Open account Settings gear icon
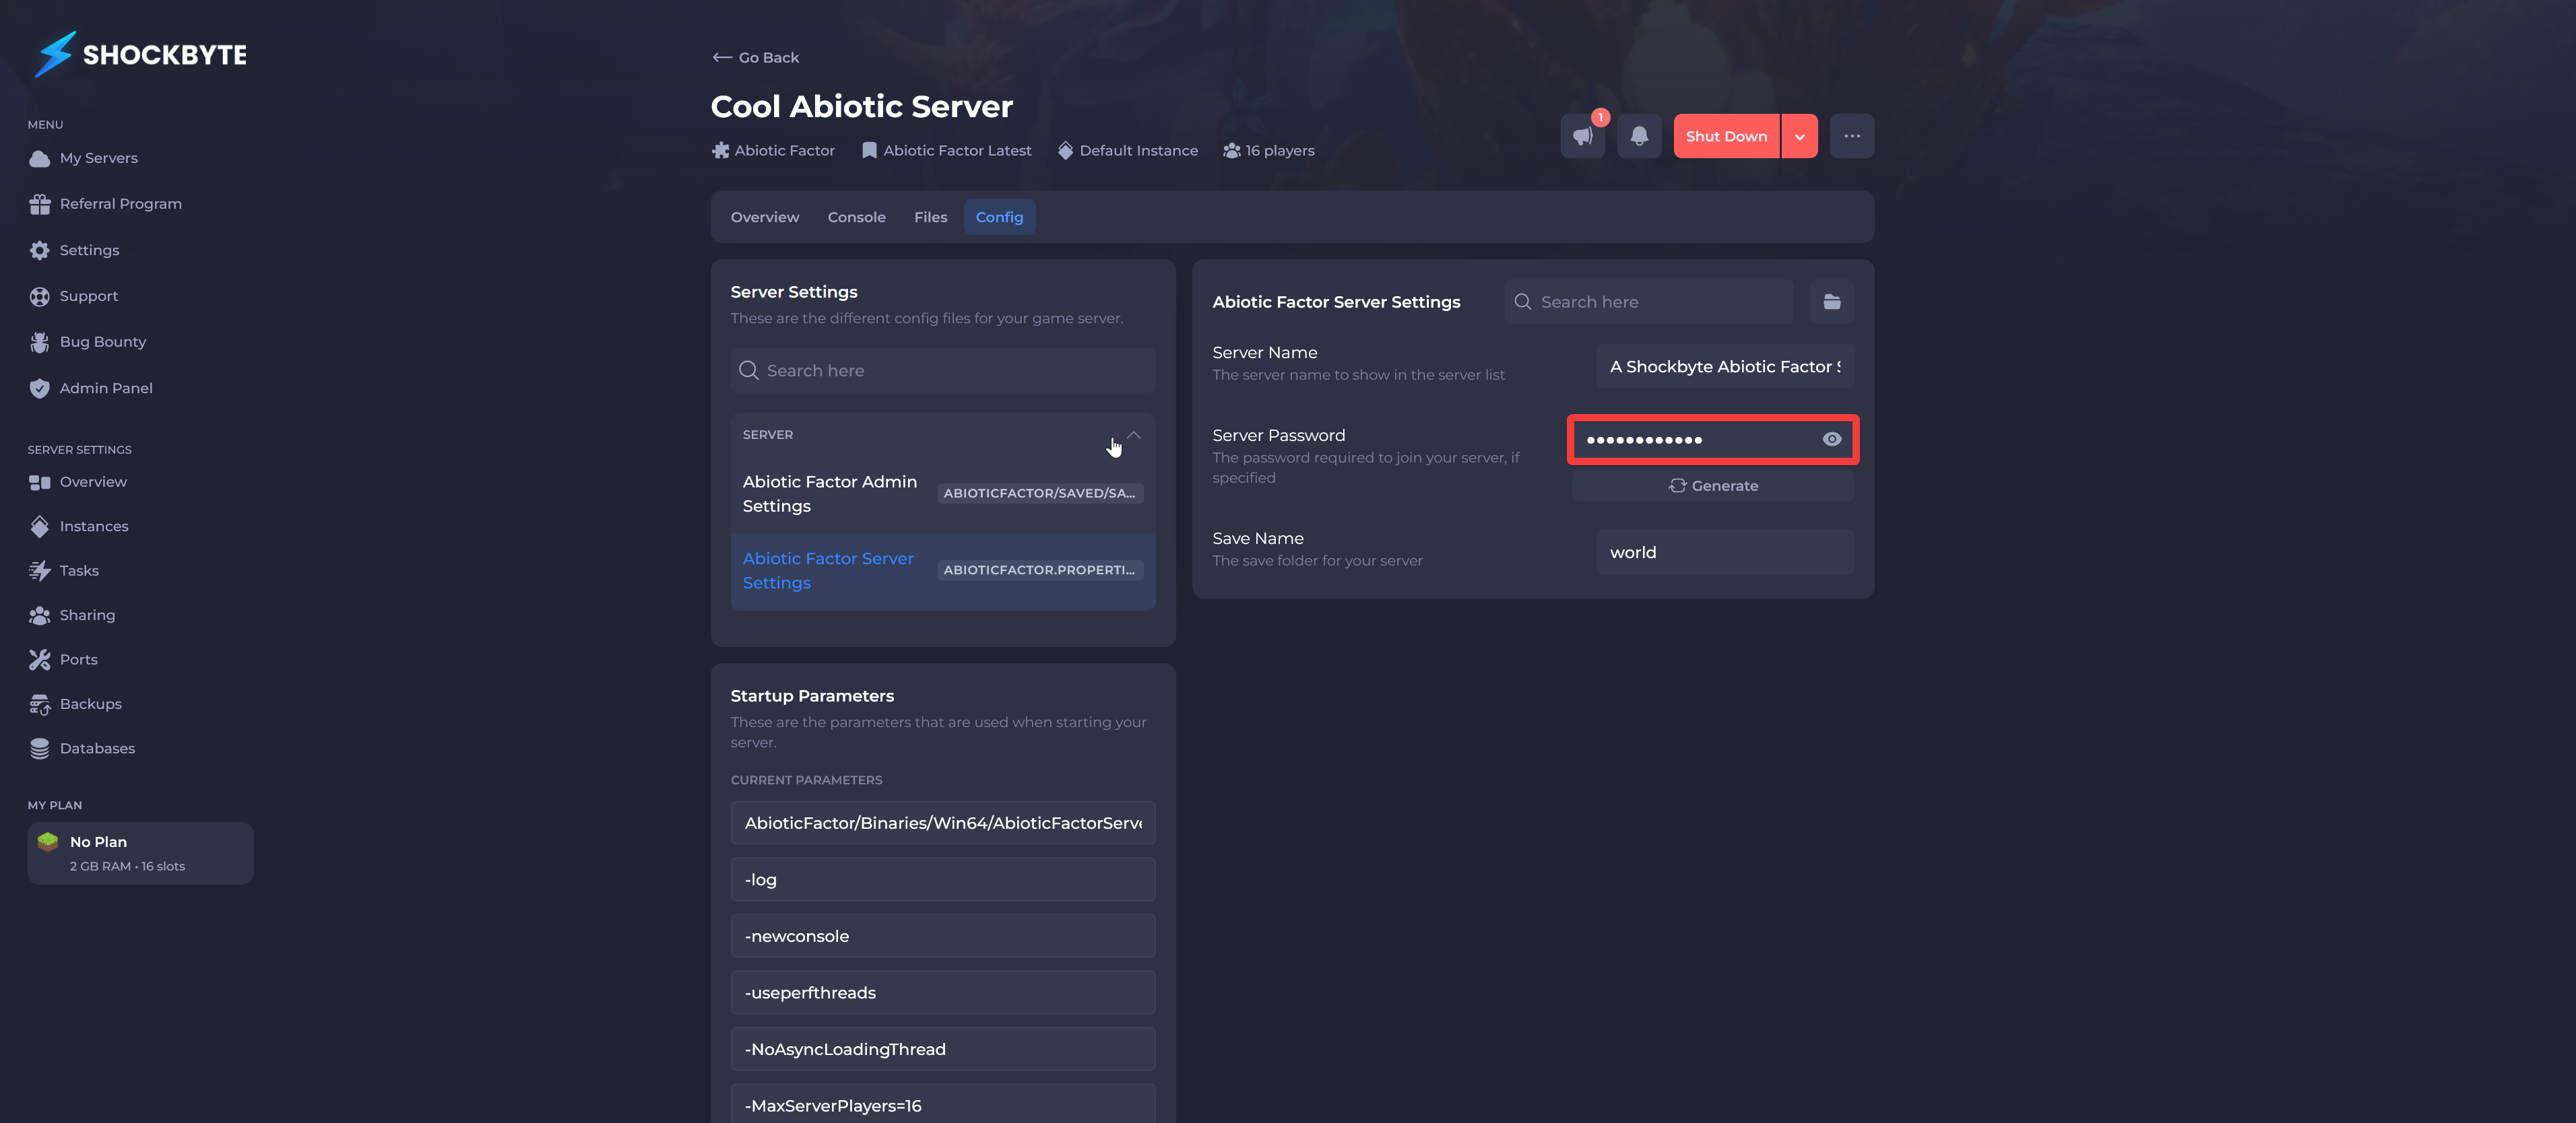Viewport: 2576px width, 1123px height. pos(40,250)
